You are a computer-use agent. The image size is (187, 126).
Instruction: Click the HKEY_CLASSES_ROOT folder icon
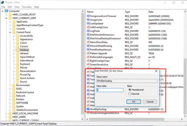[x=10, y=15]
